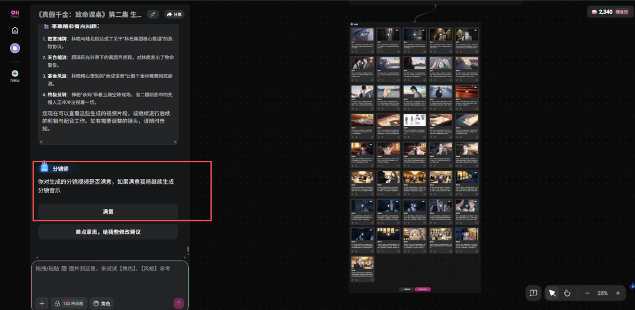
Task: Click the 分镜师 robot avatar icon
Action: (x=44, y=167)
